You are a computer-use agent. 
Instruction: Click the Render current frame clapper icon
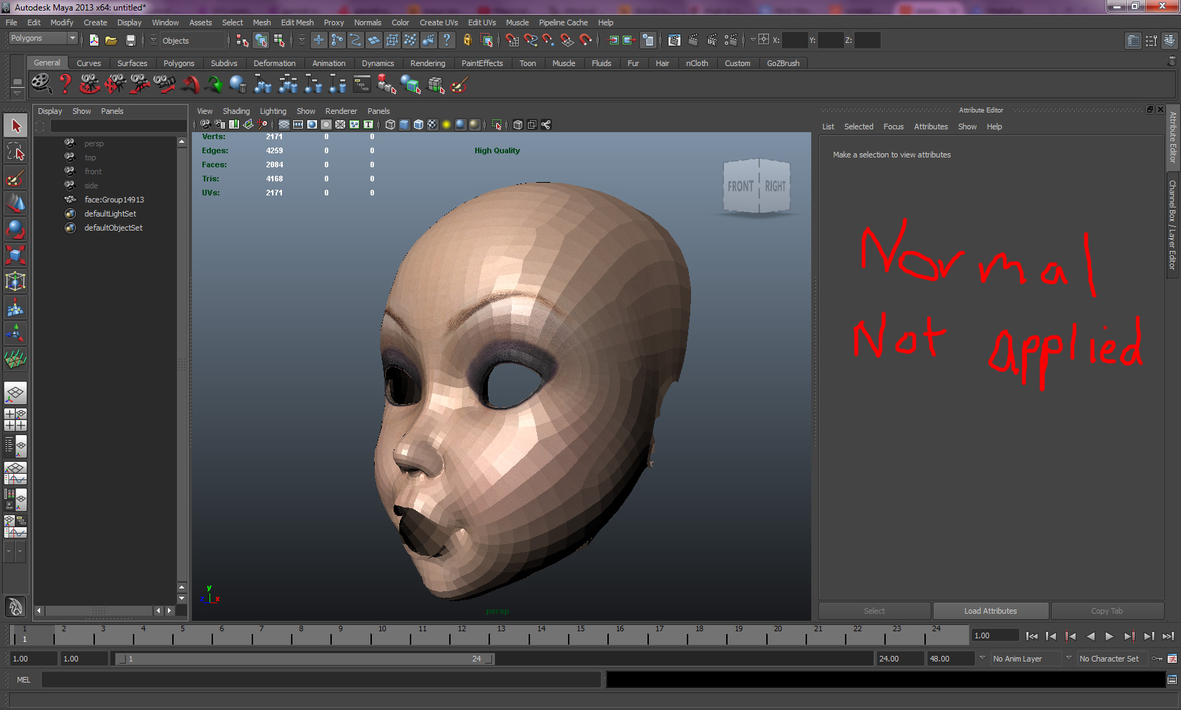pyautogui.click(x=692, y=40)
